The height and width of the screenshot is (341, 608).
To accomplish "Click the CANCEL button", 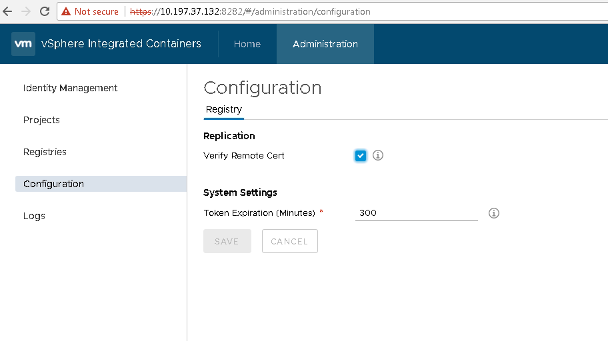I will pos(289,241).
